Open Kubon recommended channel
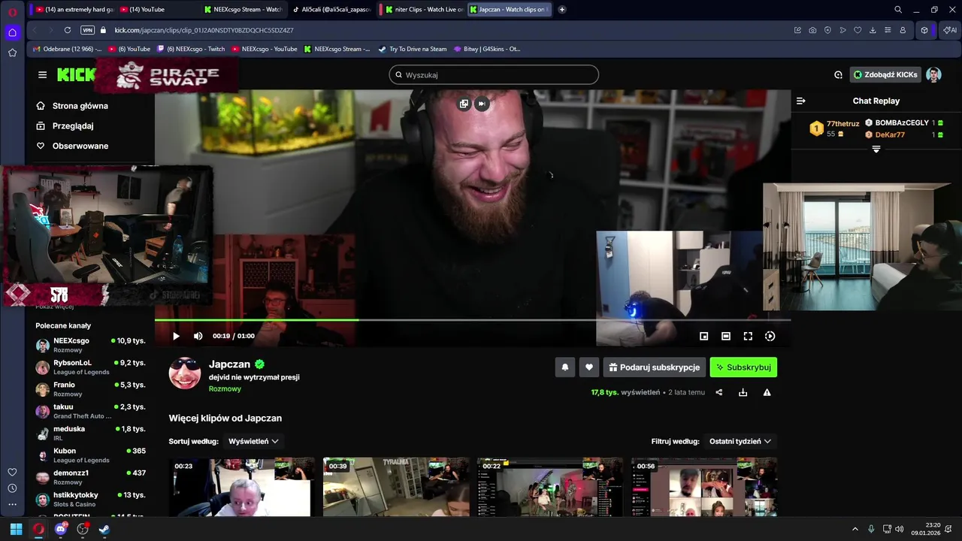Image resolution: width=962 pixels, height=541 pixels. pyautogui.click(x=90, y=455)
